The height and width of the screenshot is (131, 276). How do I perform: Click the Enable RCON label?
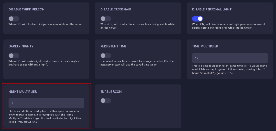(111, 92)
